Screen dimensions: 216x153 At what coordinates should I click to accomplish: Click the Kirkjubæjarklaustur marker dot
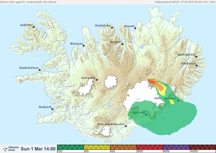click(x=126, y=126)
